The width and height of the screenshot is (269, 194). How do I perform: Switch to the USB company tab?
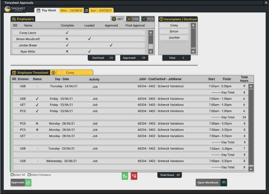point(133,19)
